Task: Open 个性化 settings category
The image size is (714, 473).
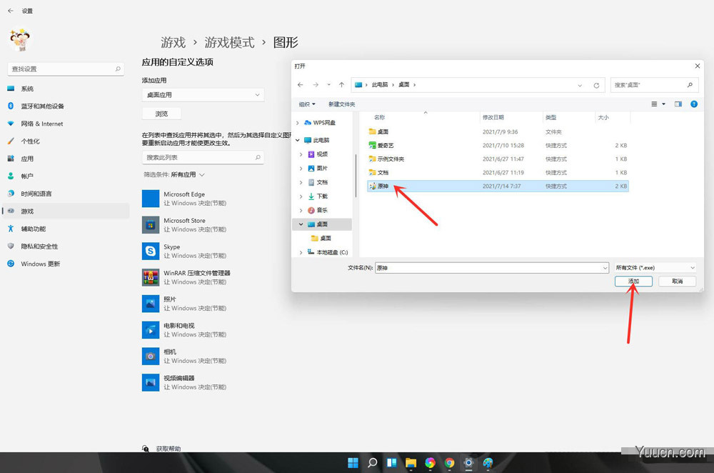Action: [x=30, y=141]
